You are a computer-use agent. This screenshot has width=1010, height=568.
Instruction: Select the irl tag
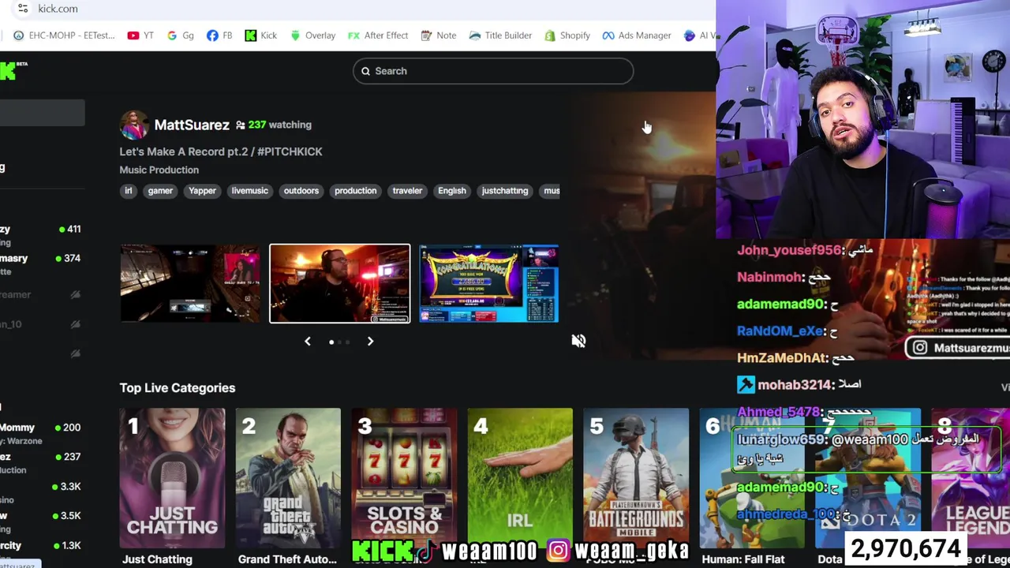tap(129, 191)
